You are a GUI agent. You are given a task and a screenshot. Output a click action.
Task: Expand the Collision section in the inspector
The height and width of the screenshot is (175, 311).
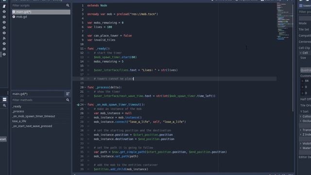[301, 117]
